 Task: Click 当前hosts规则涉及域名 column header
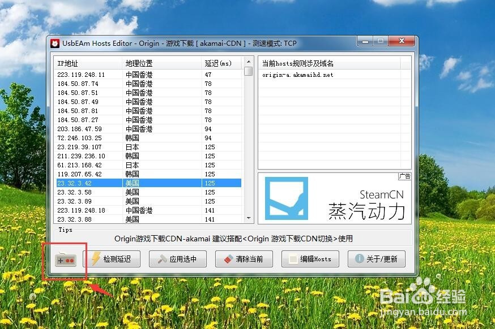[x=329, y=63]
